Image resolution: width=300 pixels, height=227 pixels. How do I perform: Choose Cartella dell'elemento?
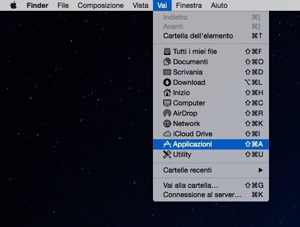(x=211, y=36)
